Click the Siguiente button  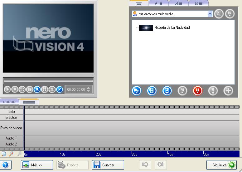221,165
